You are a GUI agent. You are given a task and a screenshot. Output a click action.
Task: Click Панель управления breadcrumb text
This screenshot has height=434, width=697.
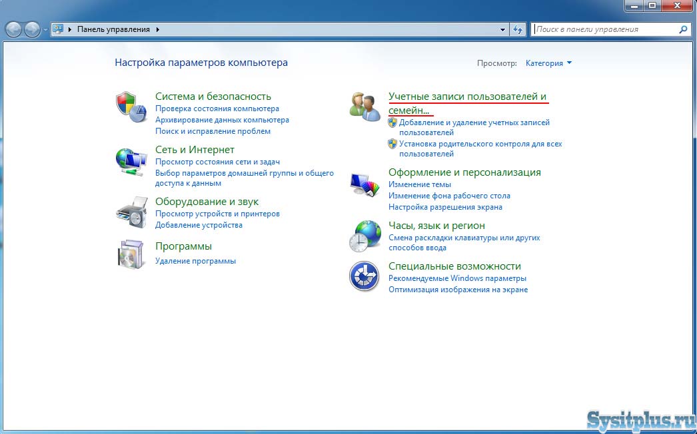[x=113, y=29]
